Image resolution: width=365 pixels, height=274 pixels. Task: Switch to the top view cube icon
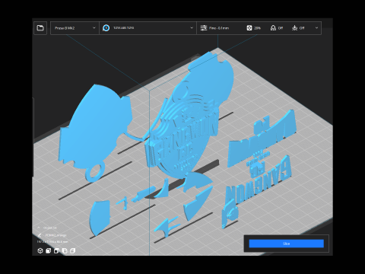click(56, 250)
